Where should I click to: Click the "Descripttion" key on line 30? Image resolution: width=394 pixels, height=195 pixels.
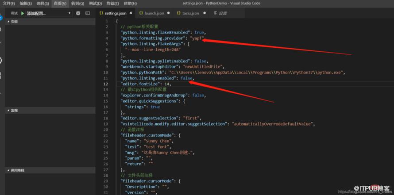click(143, 187)
